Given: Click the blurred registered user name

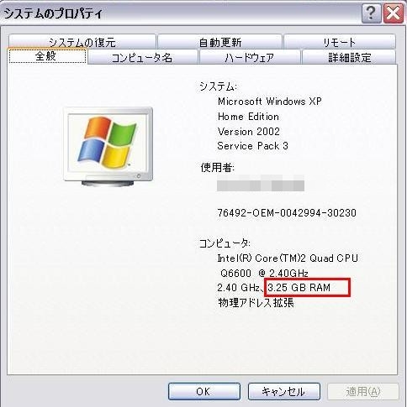Looking at the screenshot, I should [261, 183].
